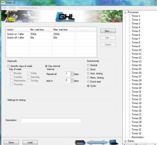
Task: Expand the Extras tree node
Action: pos(125,141)
